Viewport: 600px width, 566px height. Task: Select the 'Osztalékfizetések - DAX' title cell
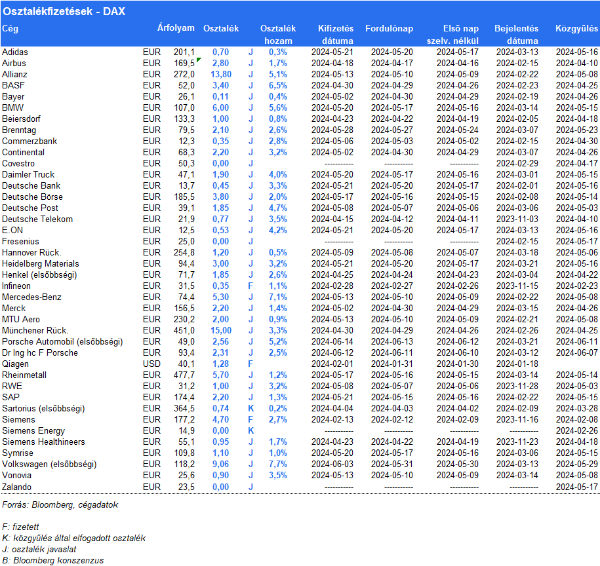pos(64,11)
